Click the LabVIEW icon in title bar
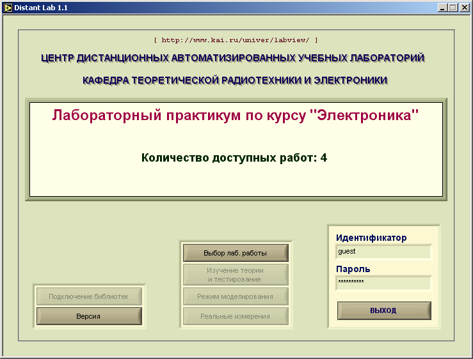The width and height of the screenshot is (473, 359). point(8,8)
